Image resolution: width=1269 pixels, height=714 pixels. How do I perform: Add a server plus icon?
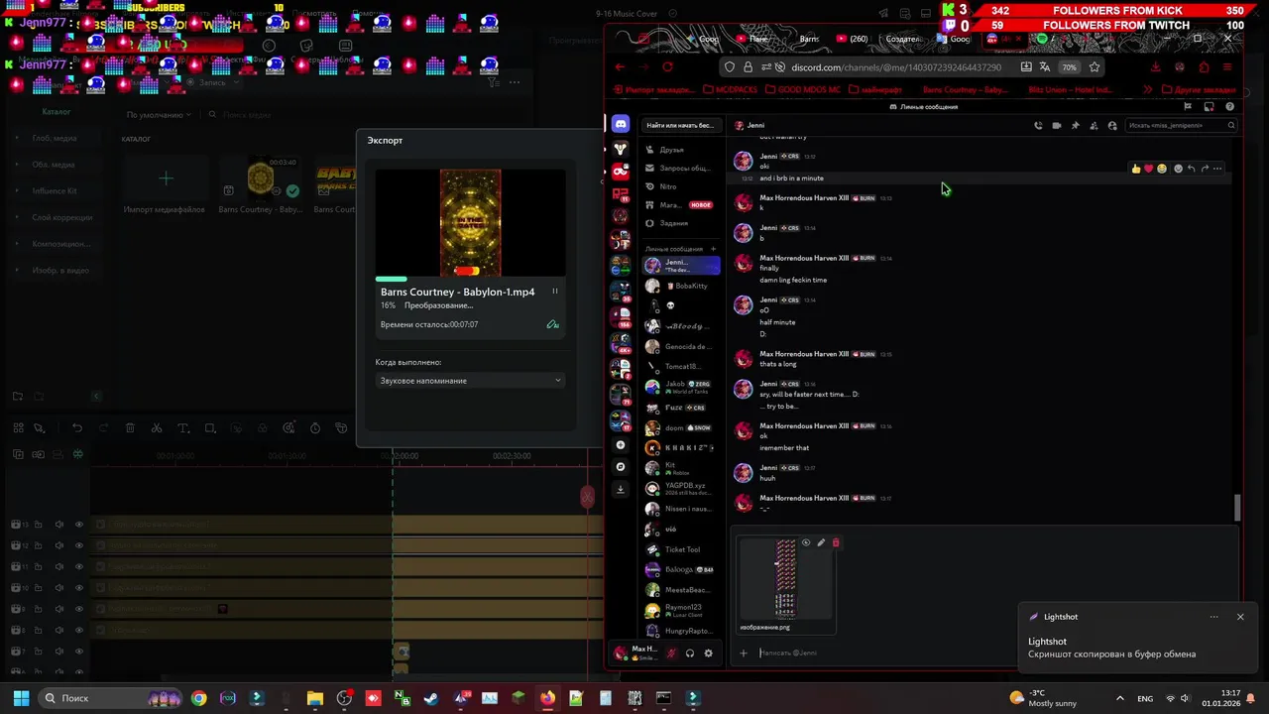tap(621, 445)
